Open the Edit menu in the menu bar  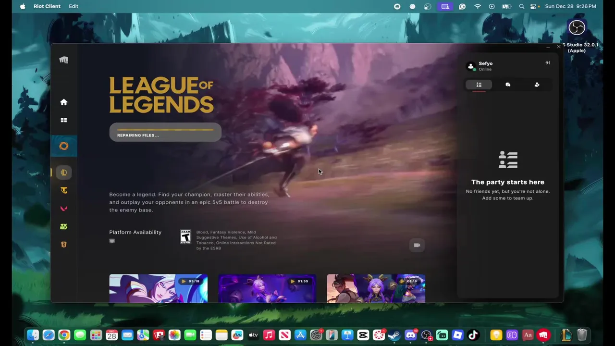74,6
